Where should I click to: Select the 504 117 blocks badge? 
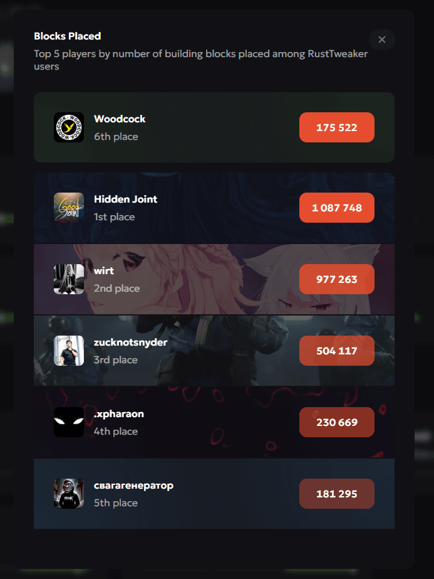tap(337, 351)
